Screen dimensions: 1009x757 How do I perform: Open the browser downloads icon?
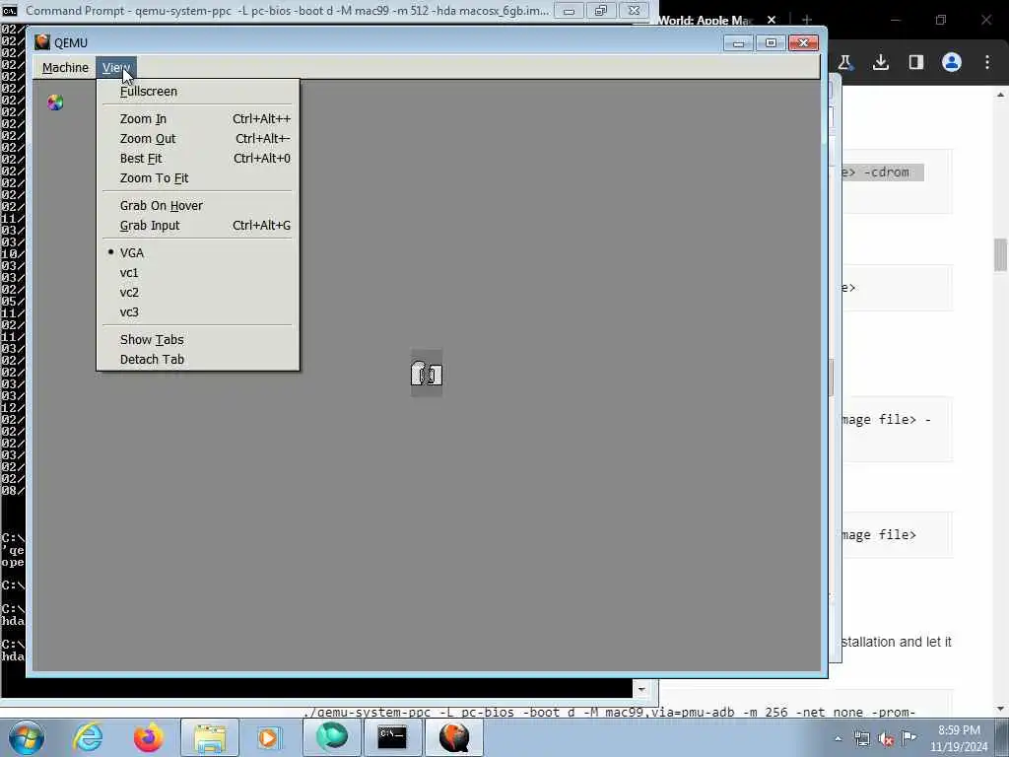pyautogui.click(x=881, y=62)
